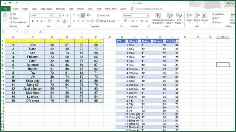This screenshot has width=236, height=132.
Task: Toggle middle vertical alignment
Action: tap(78, 15)
